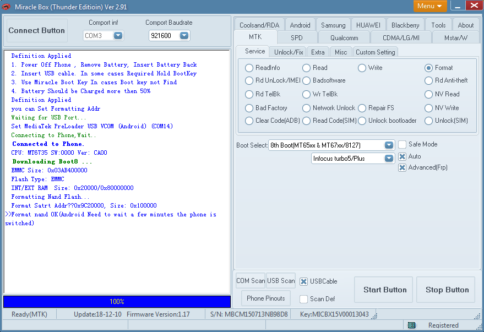Select the NV Read radio option
This screenshot has height=332, width=484.
tap(428, 94)
